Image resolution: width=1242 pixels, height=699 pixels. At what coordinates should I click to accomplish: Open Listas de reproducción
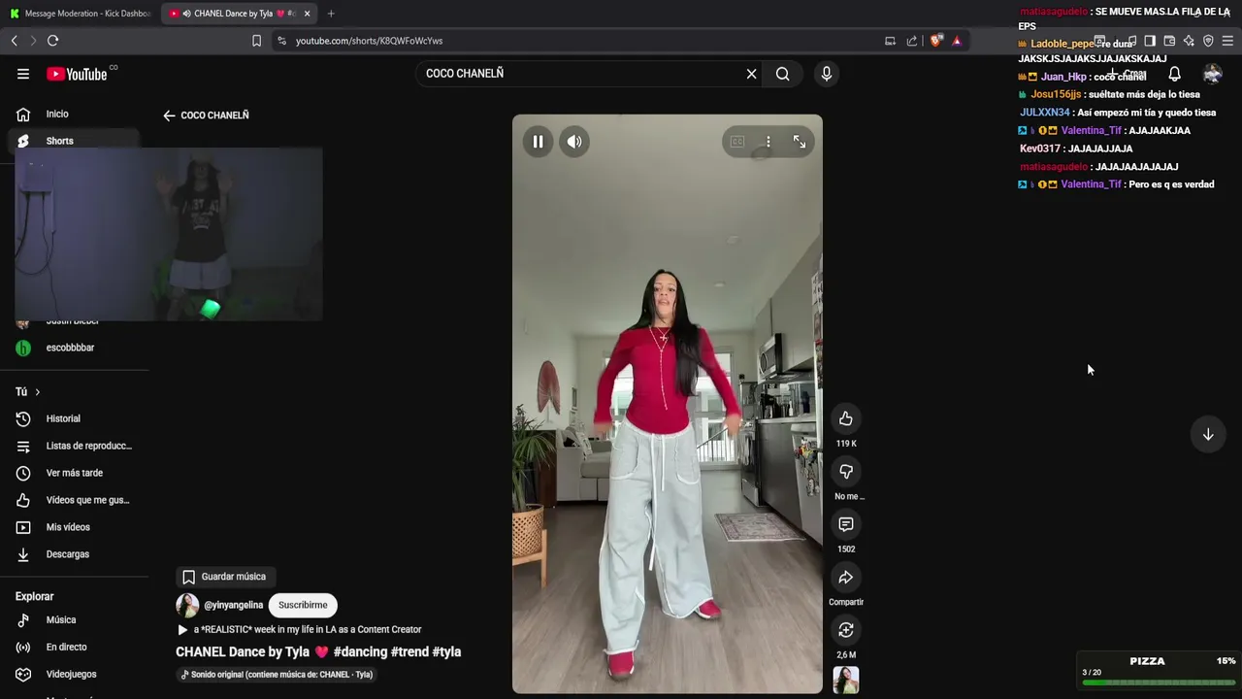(x=75, y=446)
